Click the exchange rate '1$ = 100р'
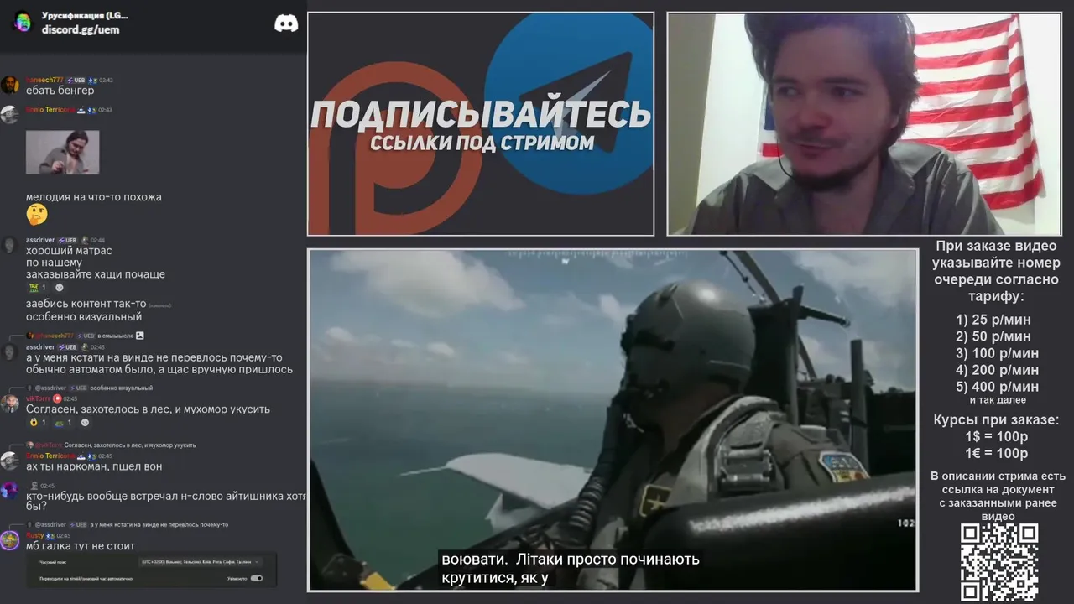The image size is (1074, 604). tap(996, 437)
